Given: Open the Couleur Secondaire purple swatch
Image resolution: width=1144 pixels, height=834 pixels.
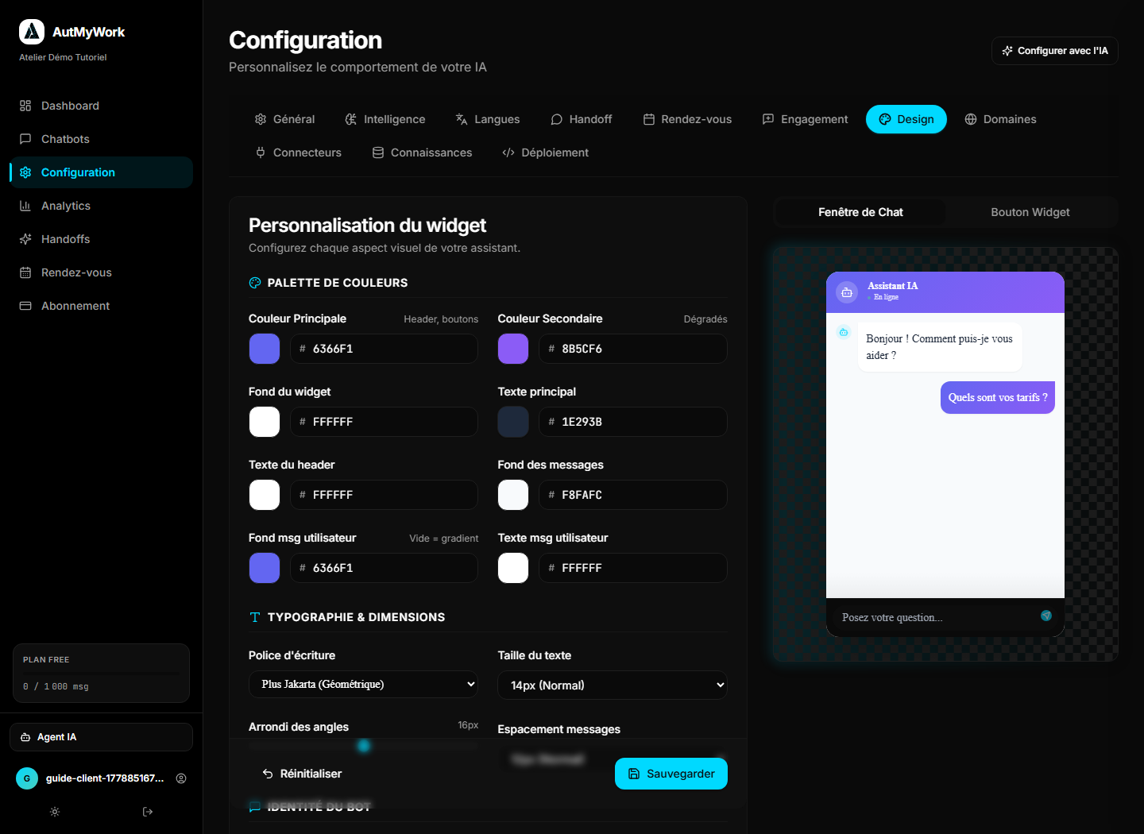Looking at the screenshot, I should pyautogui.click(x=513, y=349).
